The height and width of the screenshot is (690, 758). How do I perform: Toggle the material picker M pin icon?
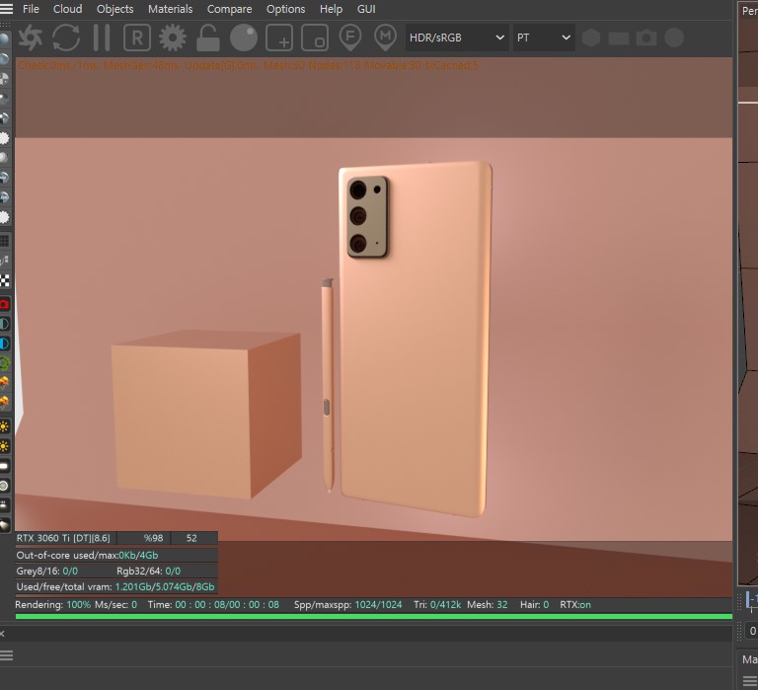(x=385, y=38)
